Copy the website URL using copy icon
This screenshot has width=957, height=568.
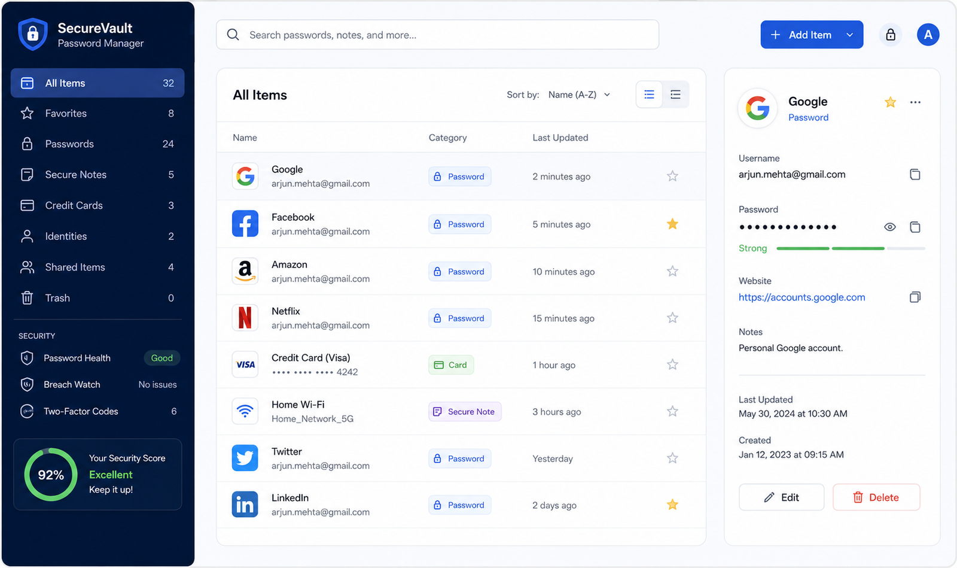(x=915, y=297)
